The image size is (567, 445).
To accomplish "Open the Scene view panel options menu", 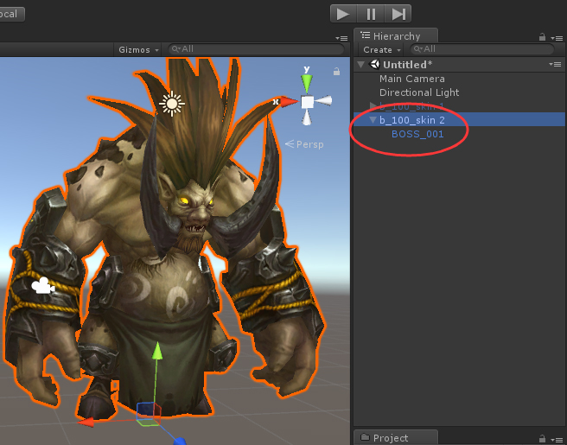I will 341,38.
